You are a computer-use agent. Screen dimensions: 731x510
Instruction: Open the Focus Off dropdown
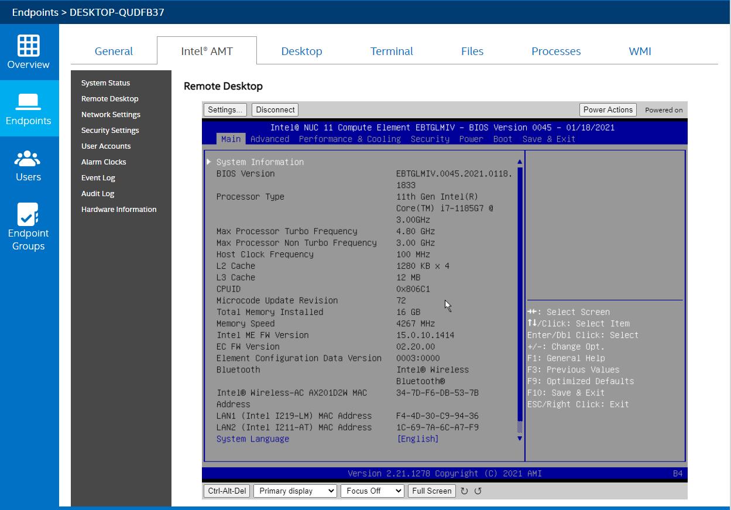coord(372,491)
